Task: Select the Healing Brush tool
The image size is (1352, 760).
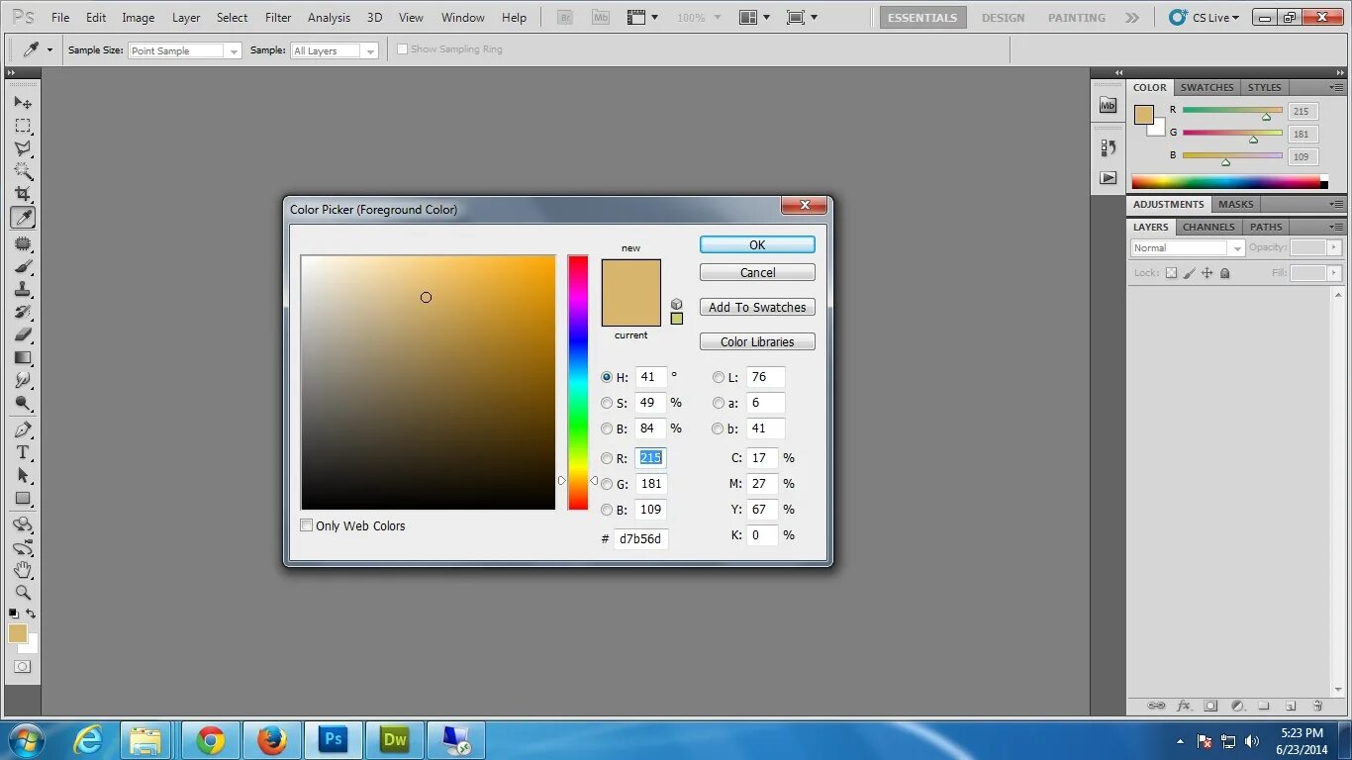Action: (23, 243)
